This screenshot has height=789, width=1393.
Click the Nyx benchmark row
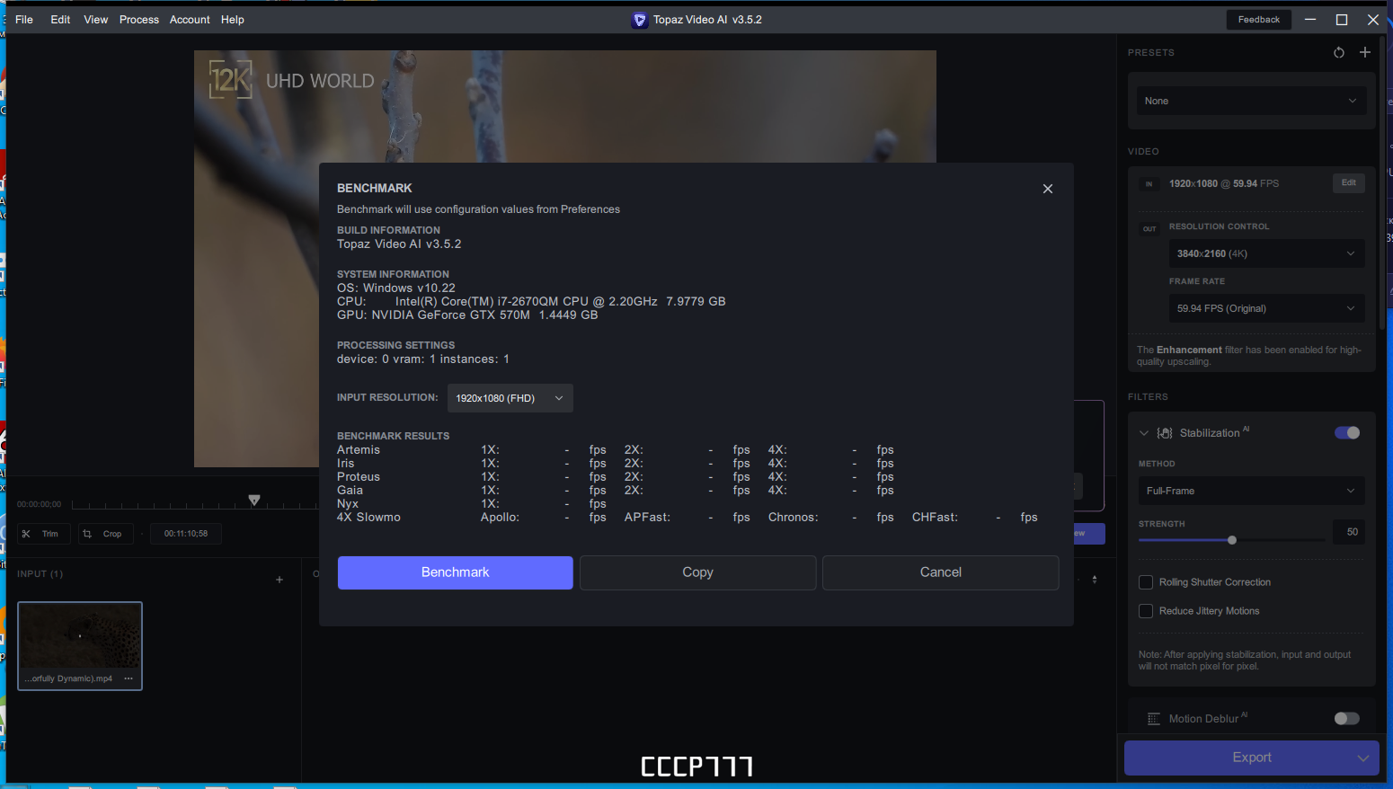click(x=472, y=504)
